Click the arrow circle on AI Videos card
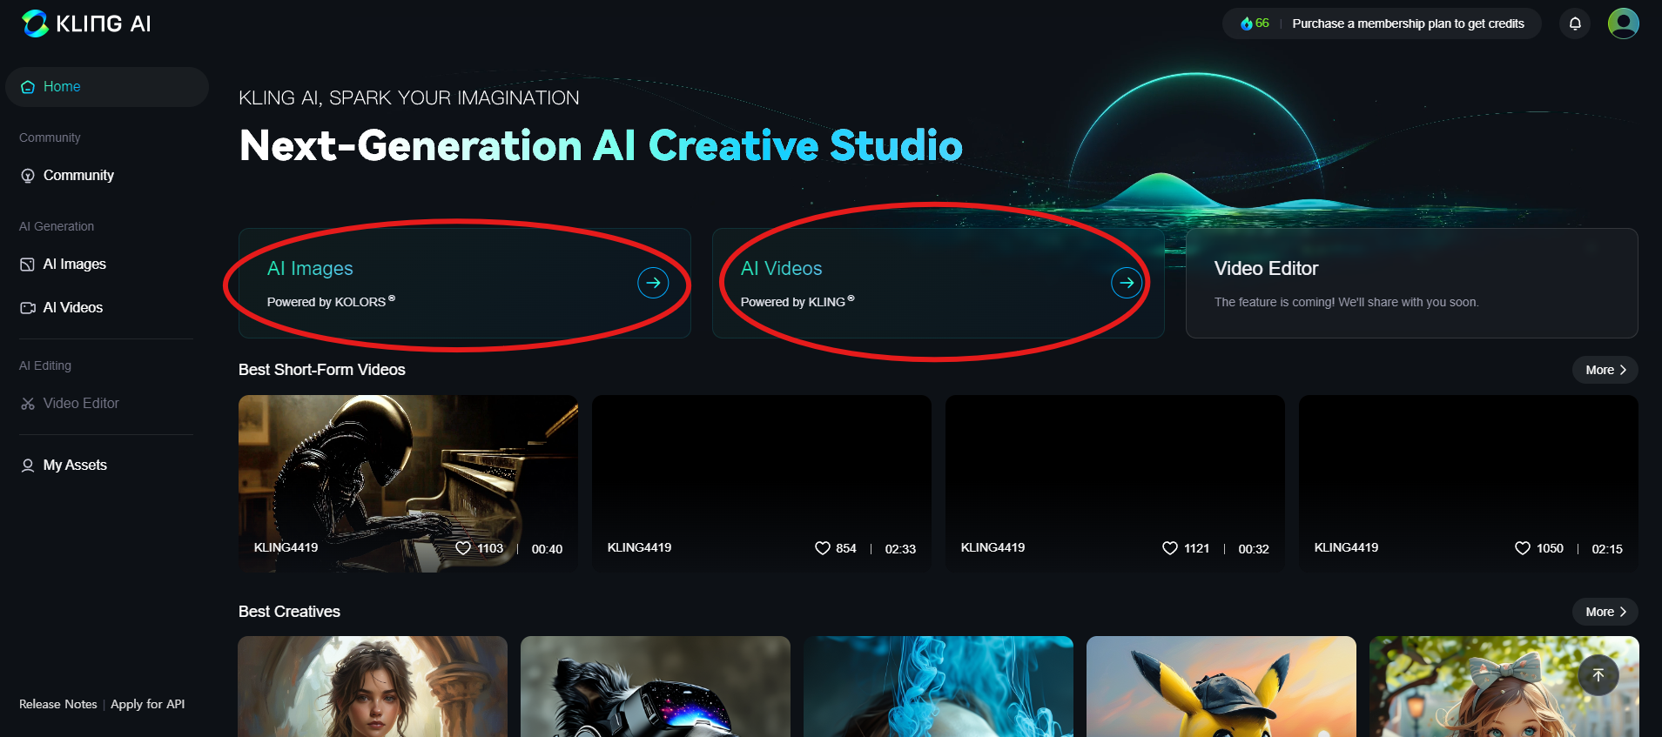This screenshot has width=1662, height=737. pos(1127,283)
